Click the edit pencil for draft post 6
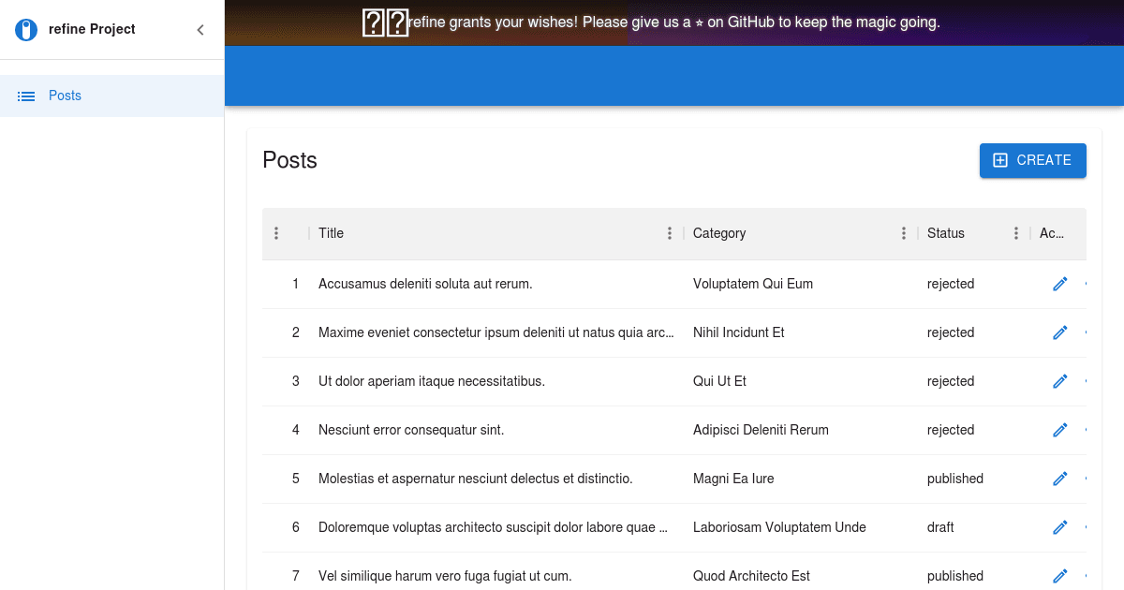The image size is (1124, 590). coord(1060,527)
